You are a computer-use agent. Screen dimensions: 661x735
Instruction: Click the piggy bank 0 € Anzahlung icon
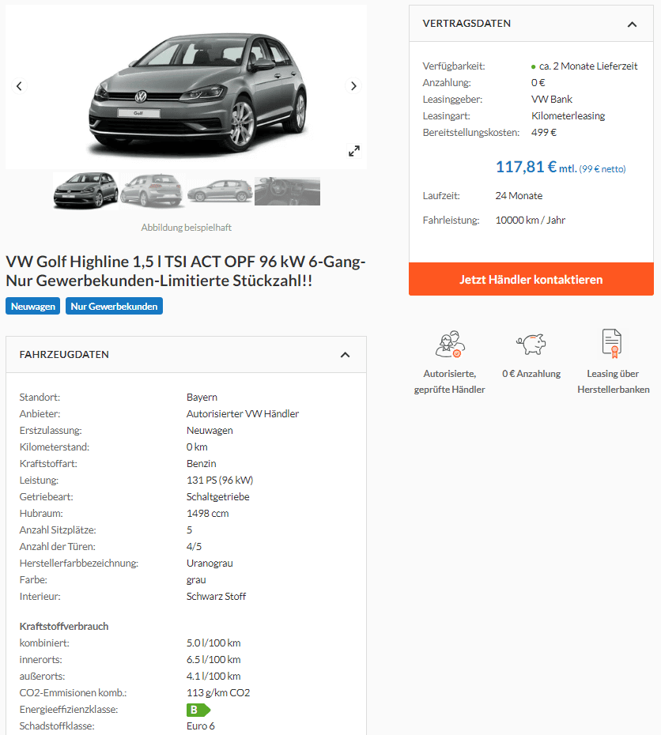point(531,344)
